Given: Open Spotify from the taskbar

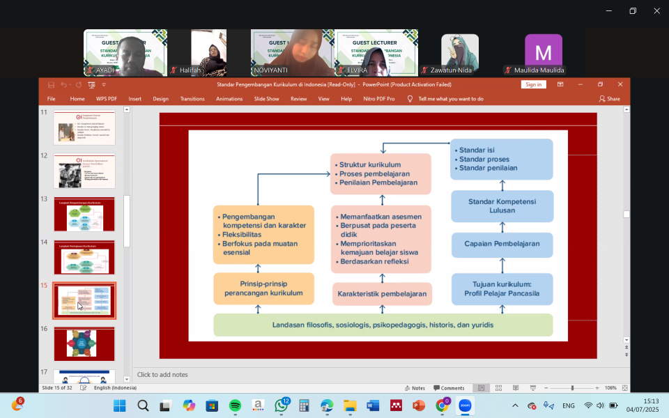Looking at the screenshot, I should click(x=235, y=405).
